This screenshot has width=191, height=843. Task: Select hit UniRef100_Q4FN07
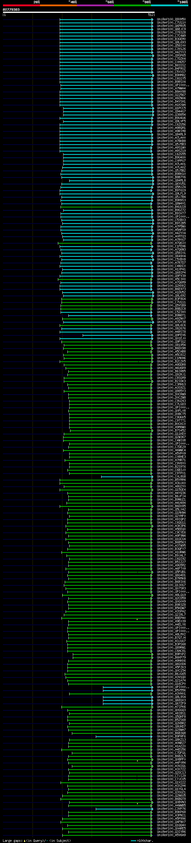pos(171,822)
